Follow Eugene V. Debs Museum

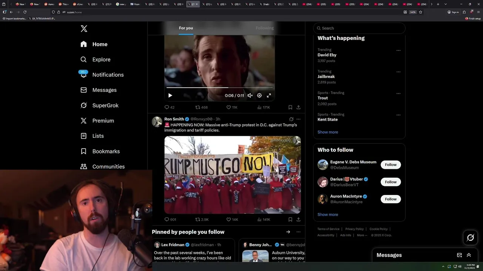(x=391, y=164)
